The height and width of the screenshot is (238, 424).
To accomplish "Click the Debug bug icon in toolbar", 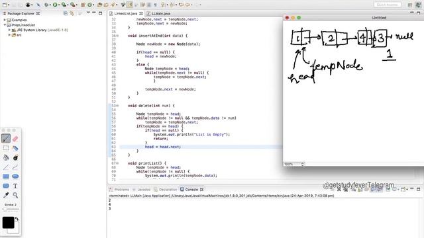I will tap(46, 5).
